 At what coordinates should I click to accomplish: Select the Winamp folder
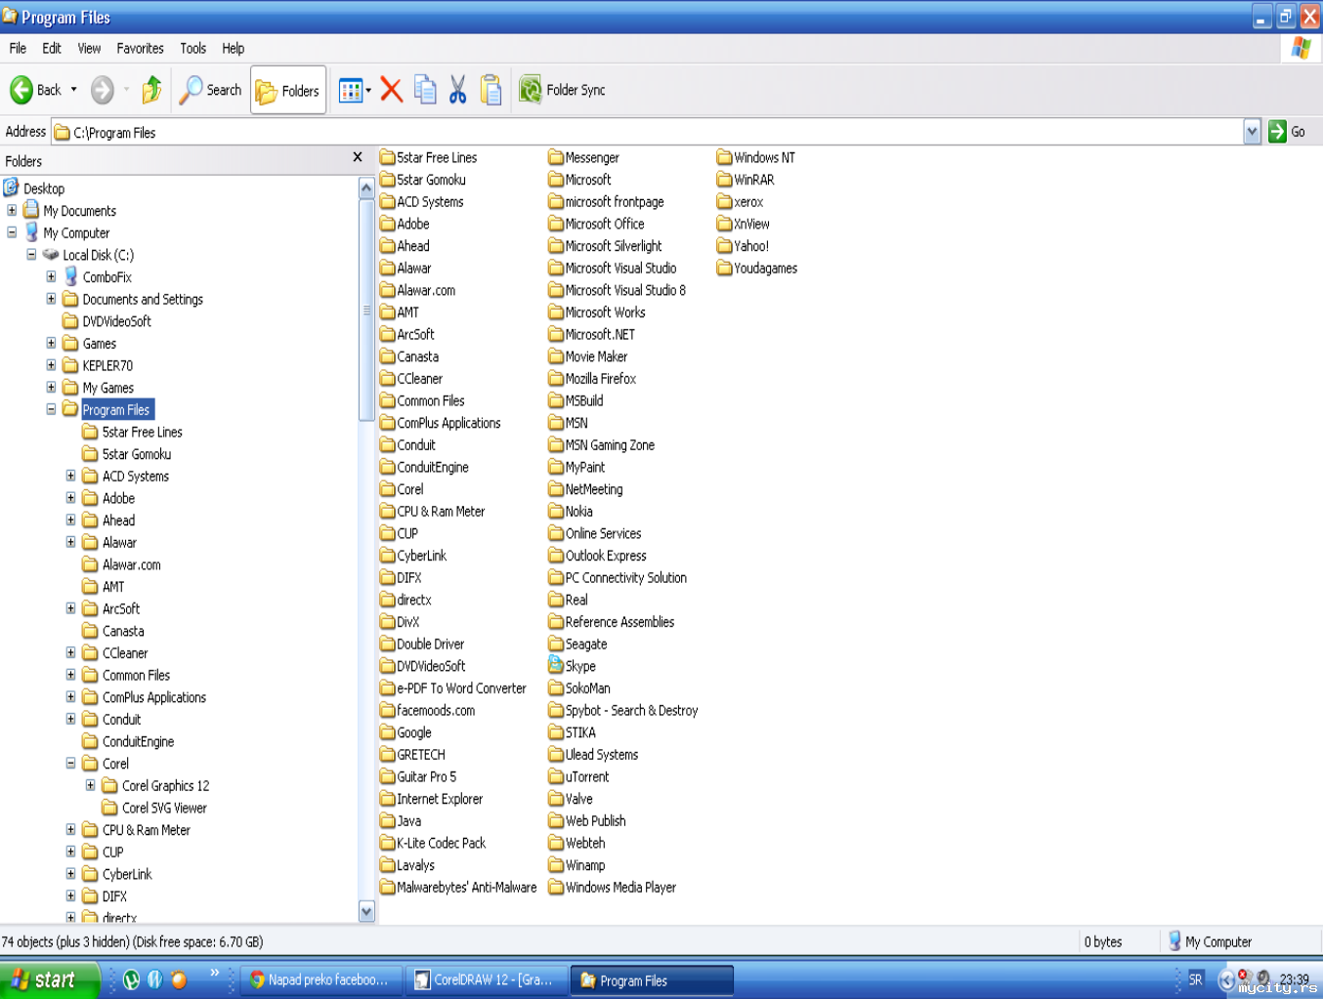576,865
